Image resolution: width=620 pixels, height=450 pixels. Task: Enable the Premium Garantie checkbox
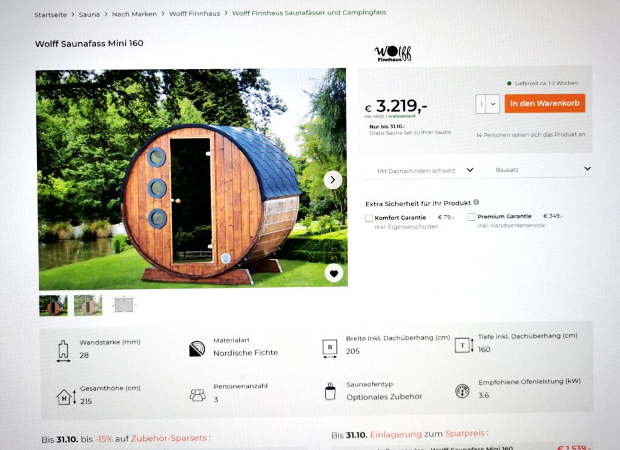tap(471, 217)
